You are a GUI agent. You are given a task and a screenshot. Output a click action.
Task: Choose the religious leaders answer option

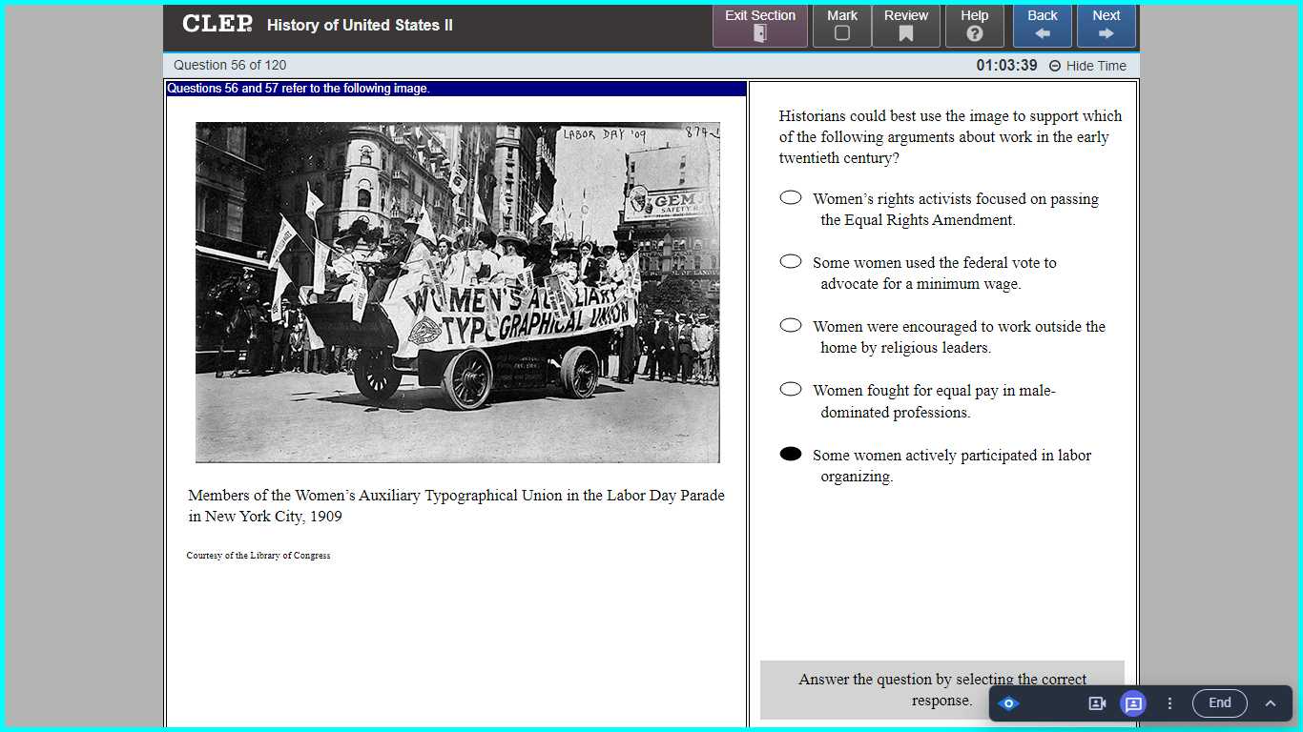click(x=791, y=326)
